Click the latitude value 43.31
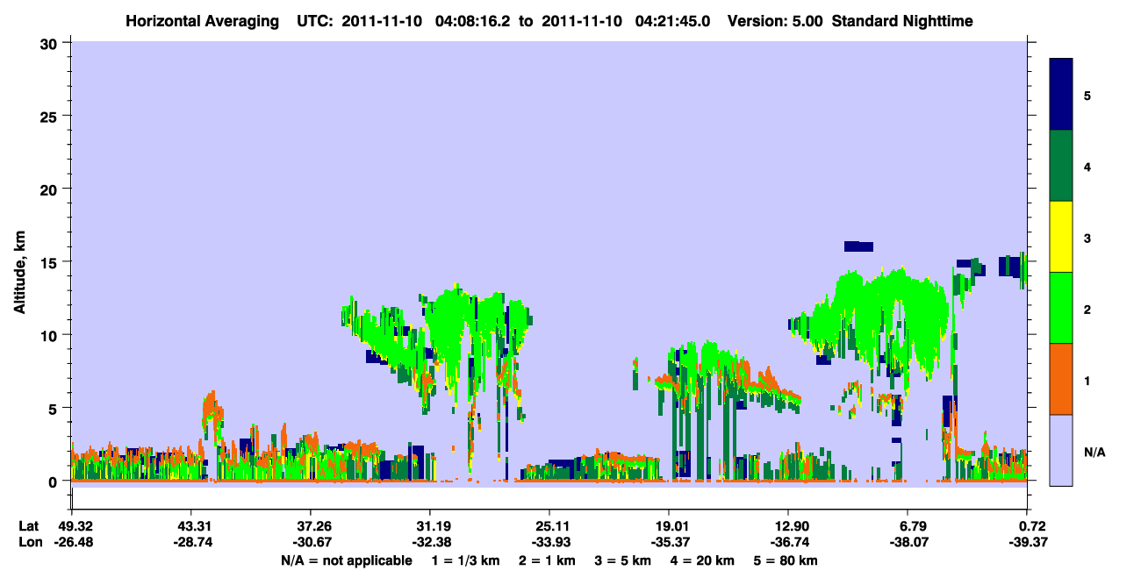 click(191, 526)
